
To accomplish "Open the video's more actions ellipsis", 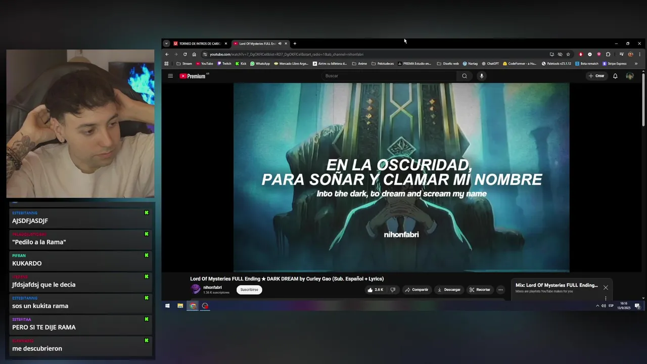I will coord(500,290).
